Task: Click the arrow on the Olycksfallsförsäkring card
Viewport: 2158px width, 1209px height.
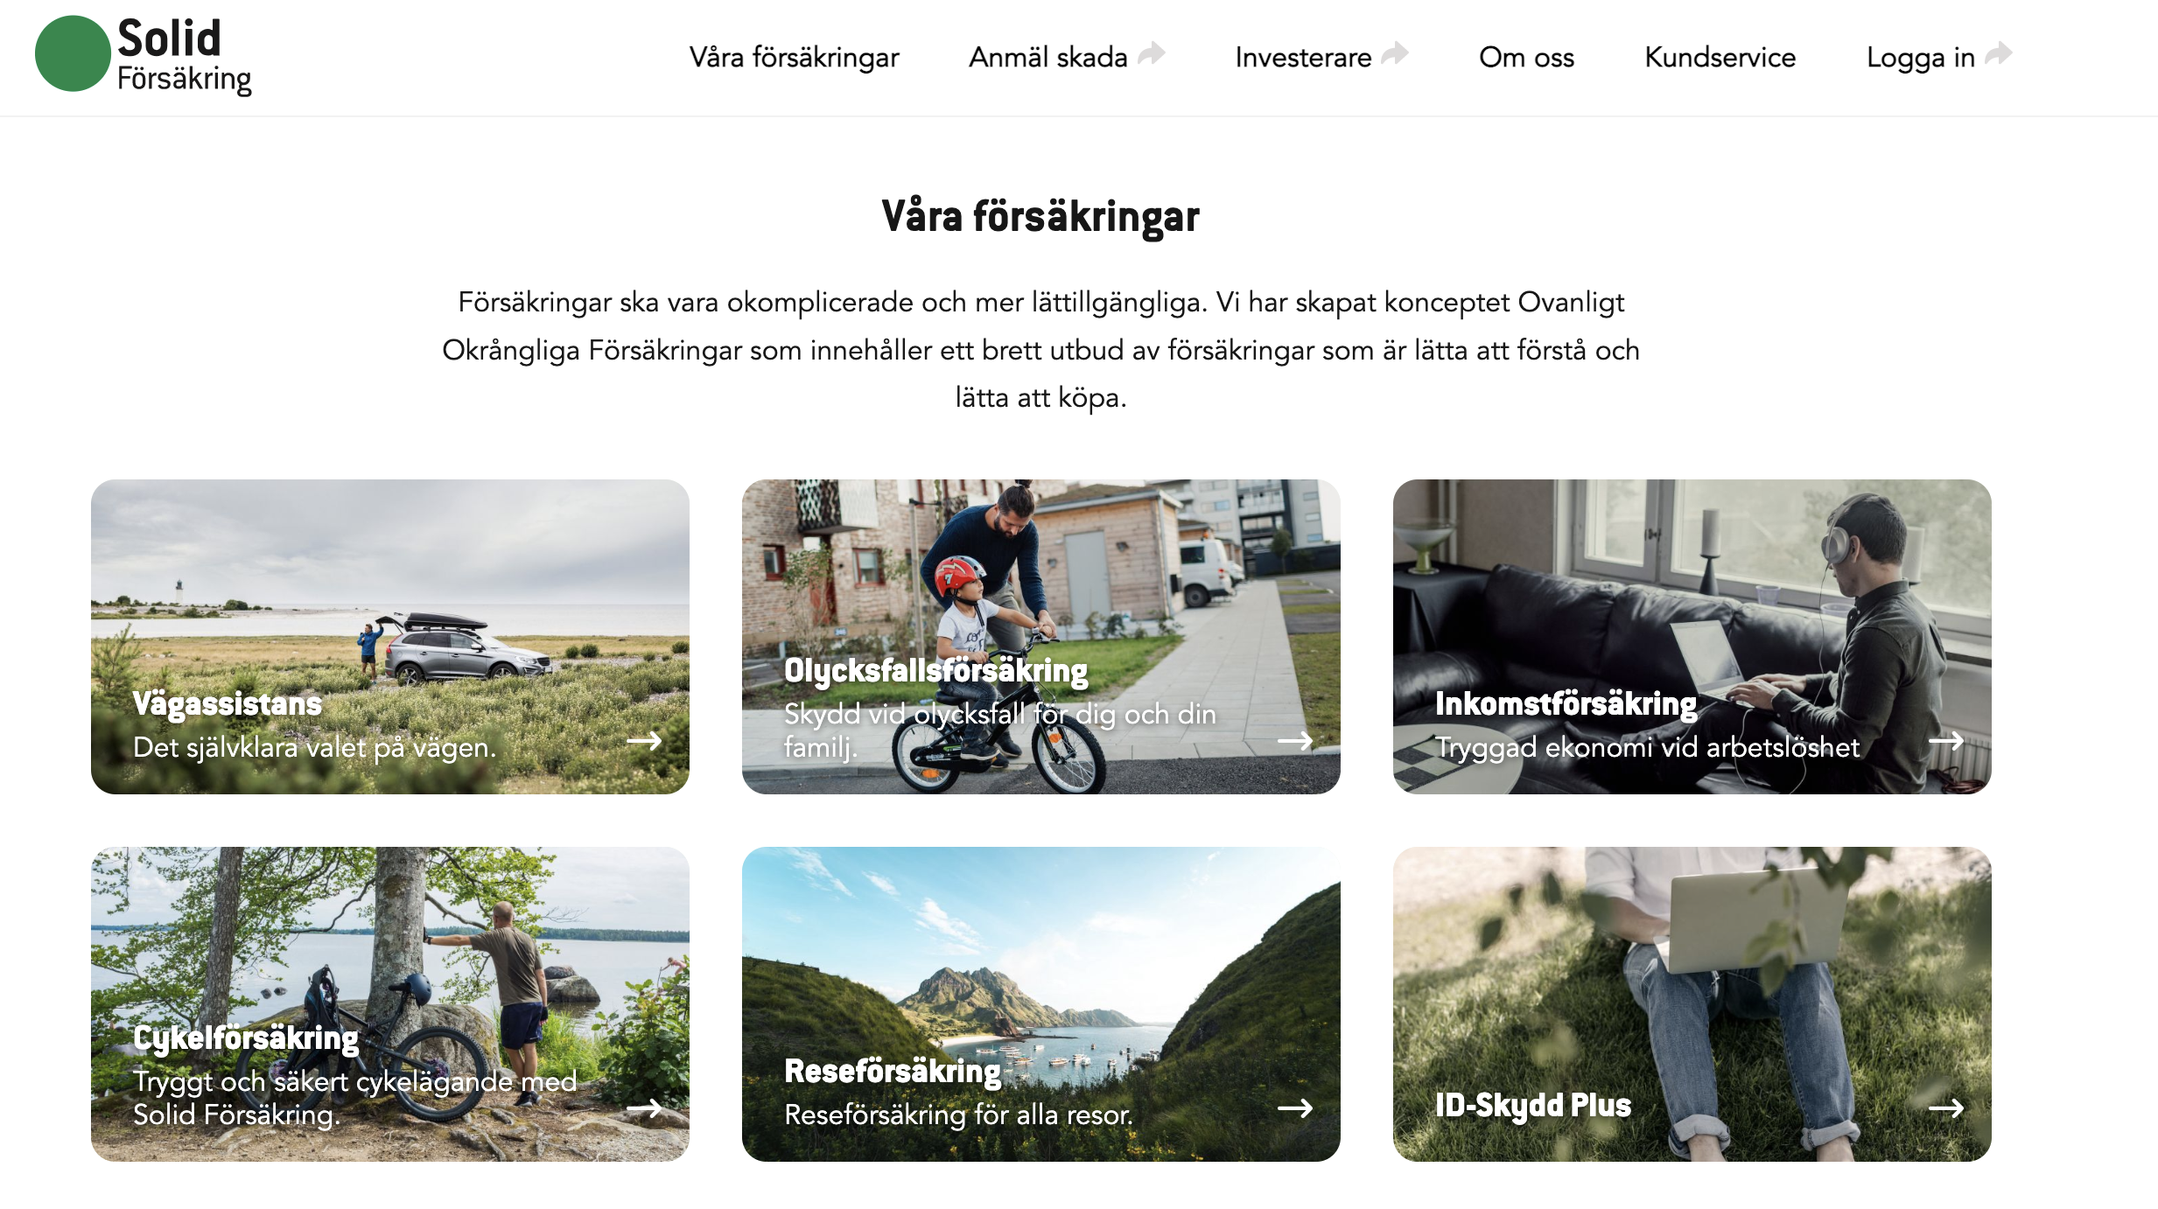Action: pos(1295,741)
